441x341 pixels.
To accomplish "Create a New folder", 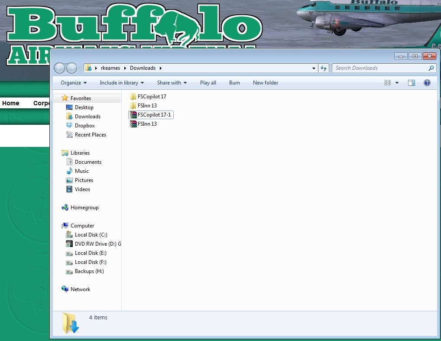I will 266,83.
